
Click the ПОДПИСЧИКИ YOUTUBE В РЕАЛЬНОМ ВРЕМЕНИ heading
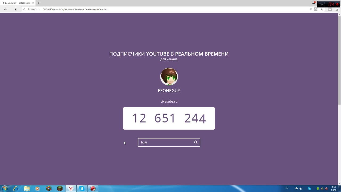(169, 54)
